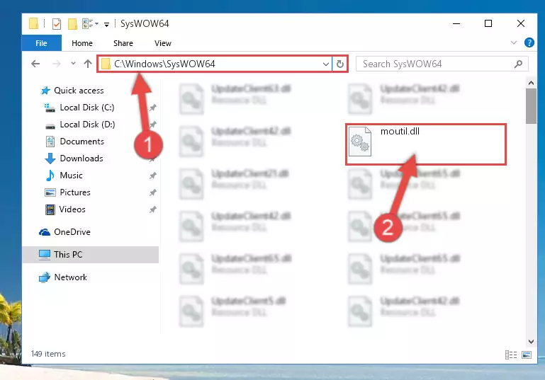Click the Pictures icon in sidebar
This screenshot has height=380, width=545.
50,192
